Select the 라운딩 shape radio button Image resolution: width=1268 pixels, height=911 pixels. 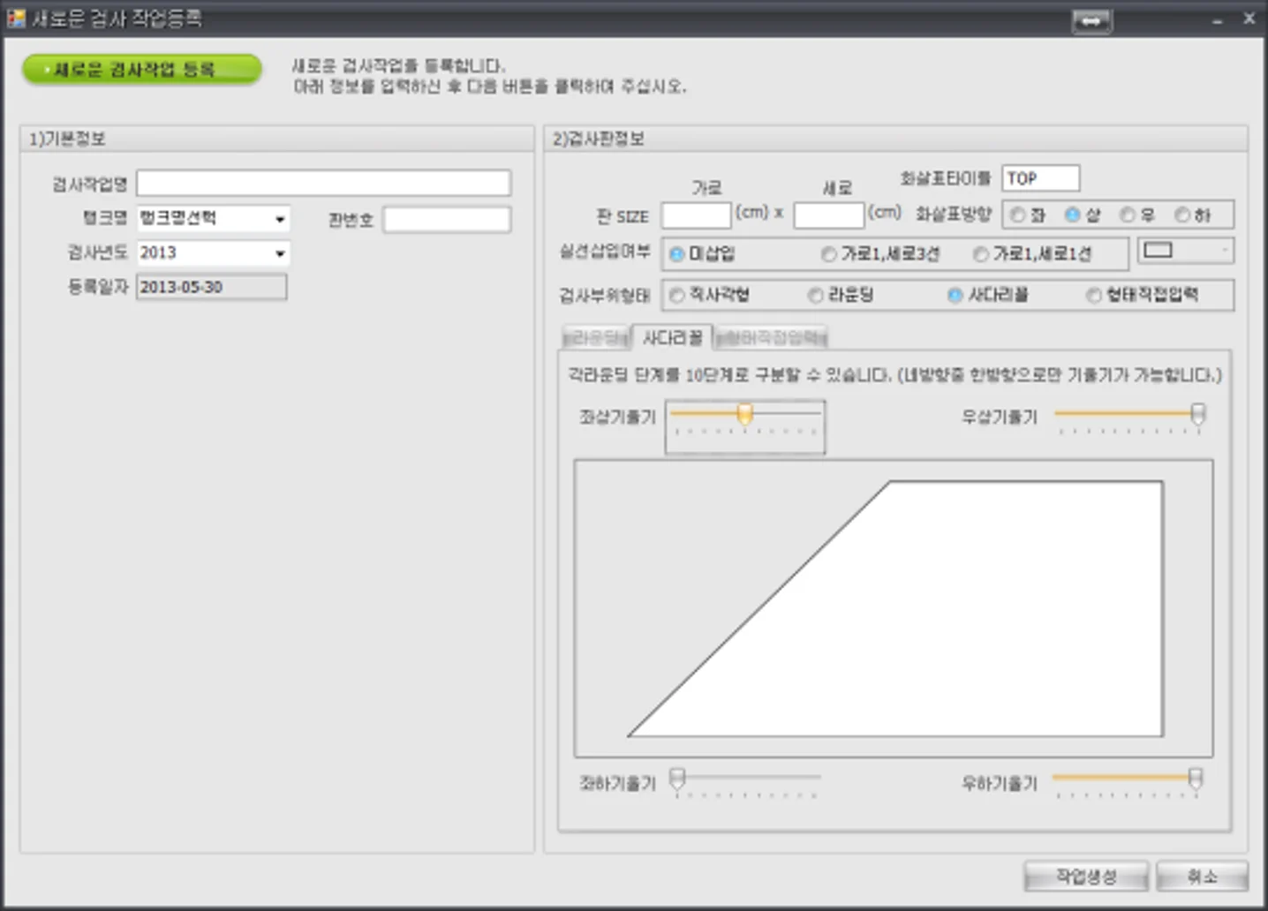point(816,295)
